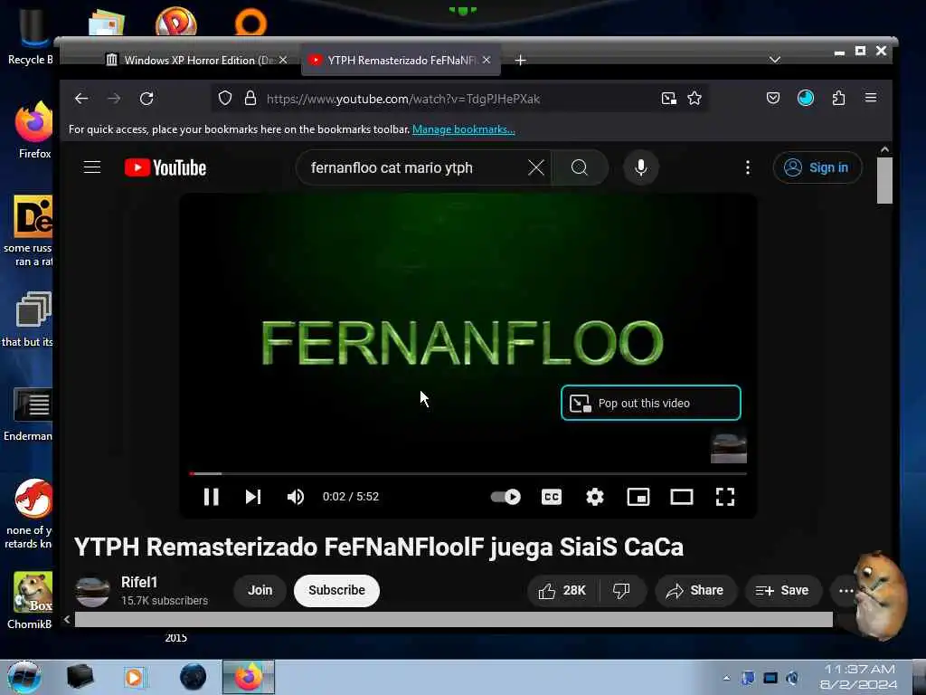Dislike the video with thumbs down

[x=621, y=590]
